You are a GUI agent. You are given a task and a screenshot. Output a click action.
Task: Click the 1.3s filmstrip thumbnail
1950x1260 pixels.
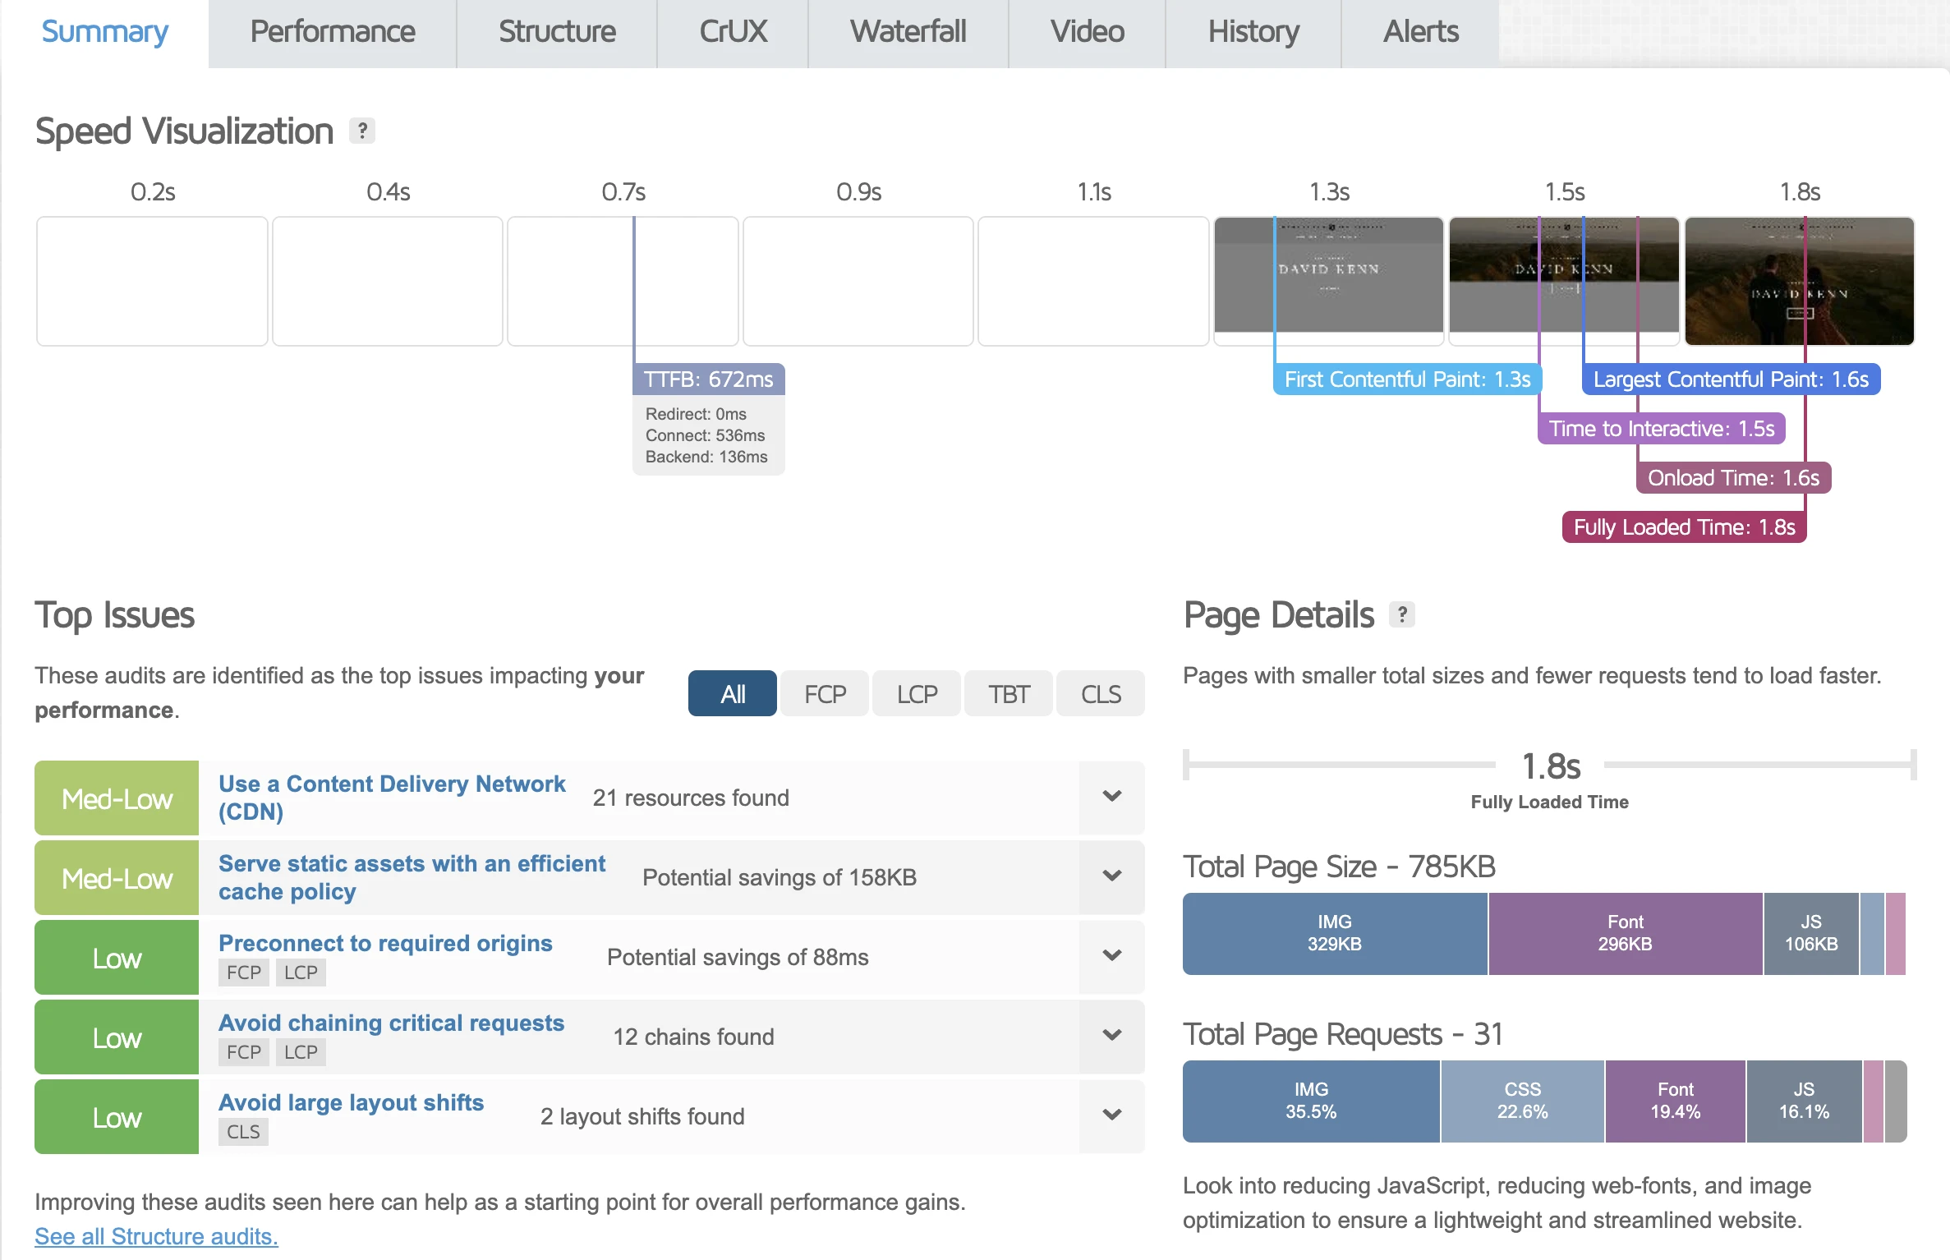(1327, 281)
